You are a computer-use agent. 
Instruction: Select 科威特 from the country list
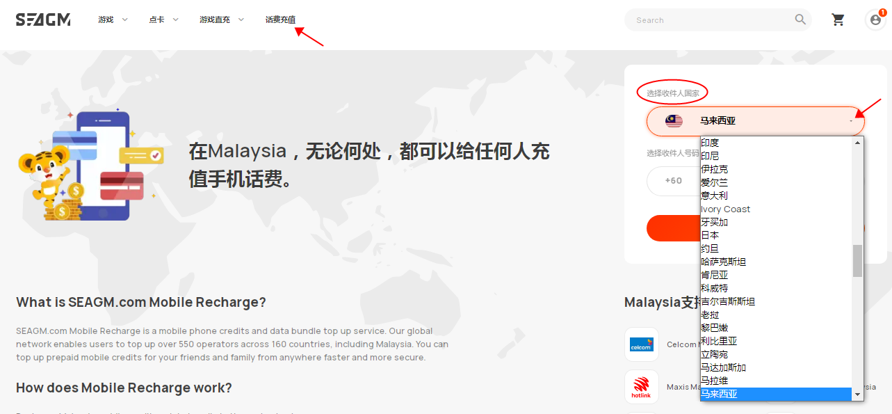pos(776,288)
